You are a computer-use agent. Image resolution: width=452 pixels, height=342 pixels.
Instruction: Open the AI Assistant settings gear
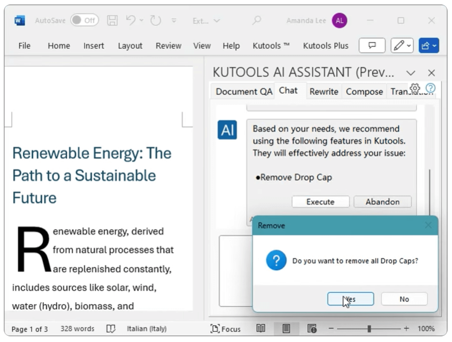point(415,88)
